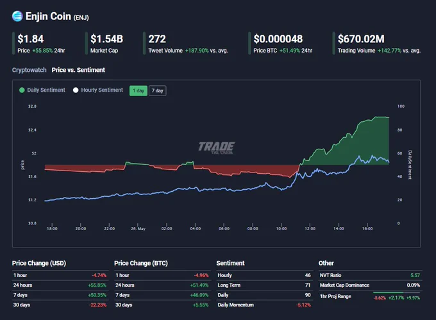Viewport: 436px width, 320px height.
Task: Click the +46.09% BTC 7 days value
Action: [199, 295]
